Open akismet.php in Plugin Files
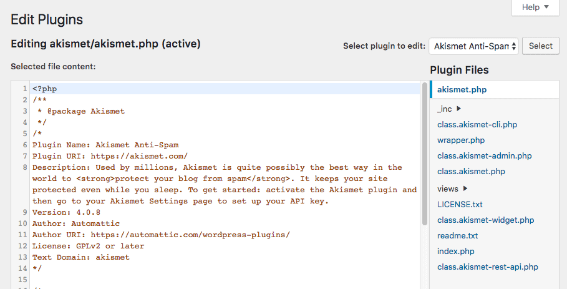The width and height of the screenshot is (567, 289). pos(462,89)
